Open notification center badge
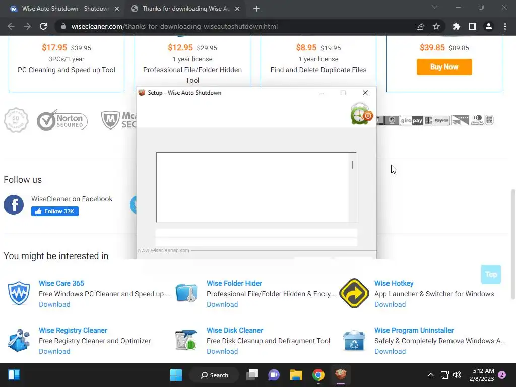 click(x=502, y=375)
